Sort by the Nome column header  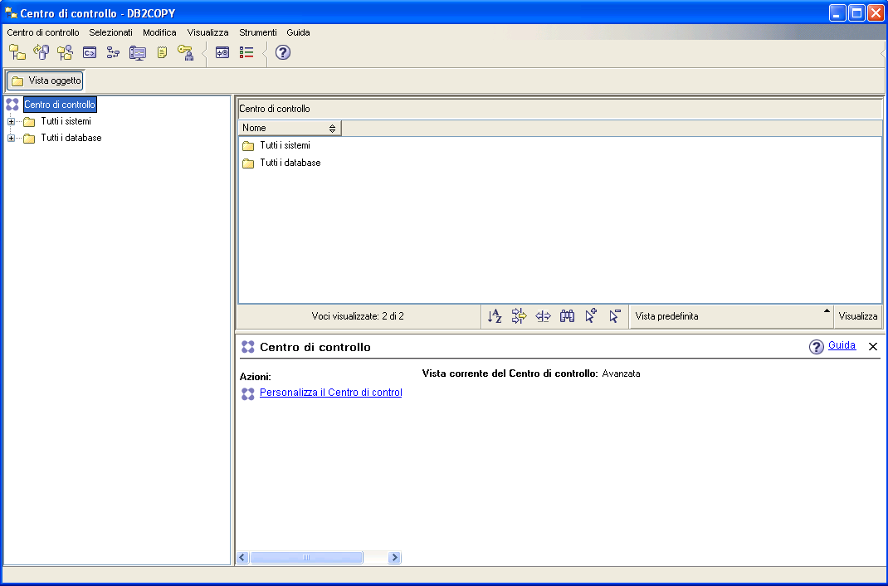point(290,128)
